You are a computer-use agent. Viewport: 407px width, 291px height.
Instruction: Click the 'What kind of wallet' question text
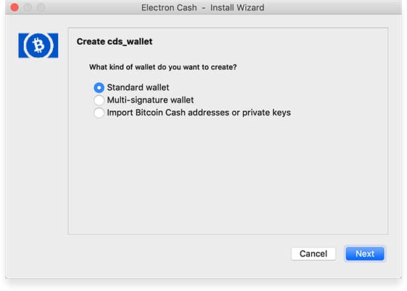(163, 67)
